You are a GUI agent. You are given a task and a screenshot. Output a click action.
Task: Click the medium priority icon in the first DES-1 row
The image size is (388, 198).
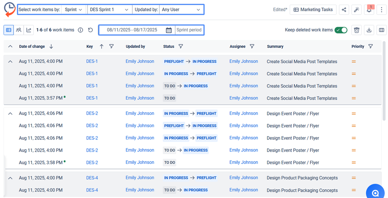click(x=353, y=61)
